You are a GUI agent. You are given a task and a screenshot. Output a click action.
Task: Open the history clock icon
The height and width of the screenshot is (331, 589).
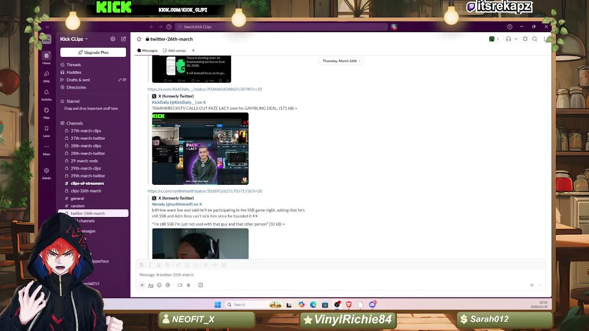(169, 27)
